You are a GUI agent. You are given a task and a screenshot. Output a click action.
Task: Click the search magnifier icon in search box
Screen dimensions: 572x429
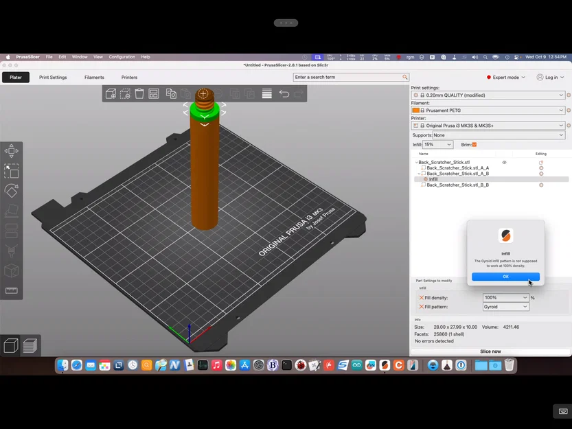[x=405, y=77]
